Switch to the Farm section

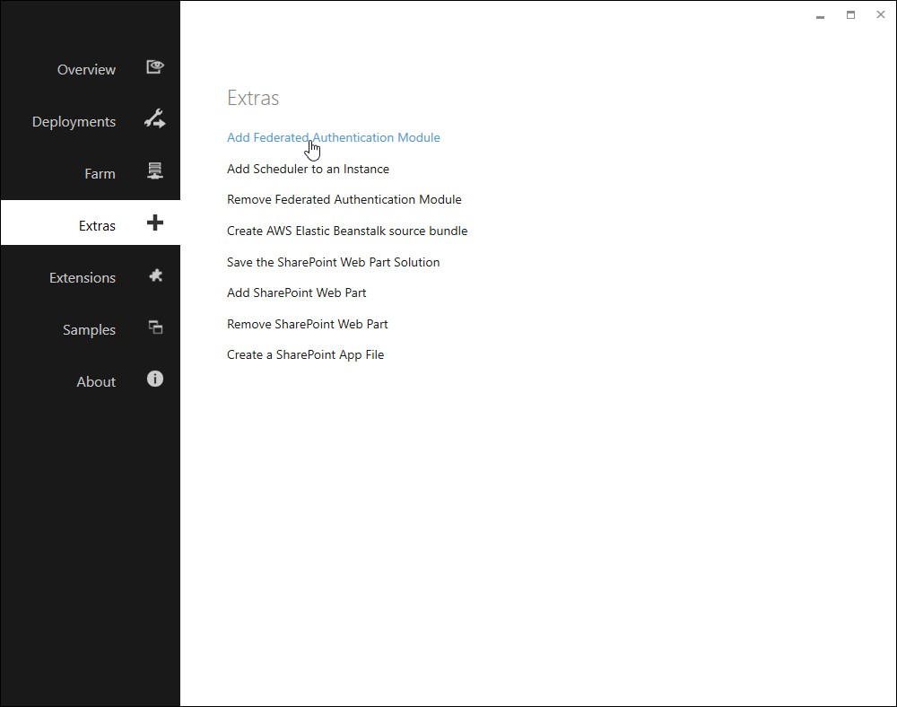click(100, 173)
